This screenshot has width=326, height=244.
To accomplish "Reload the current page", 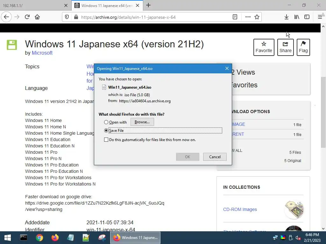I will click(x=27, y=17).
